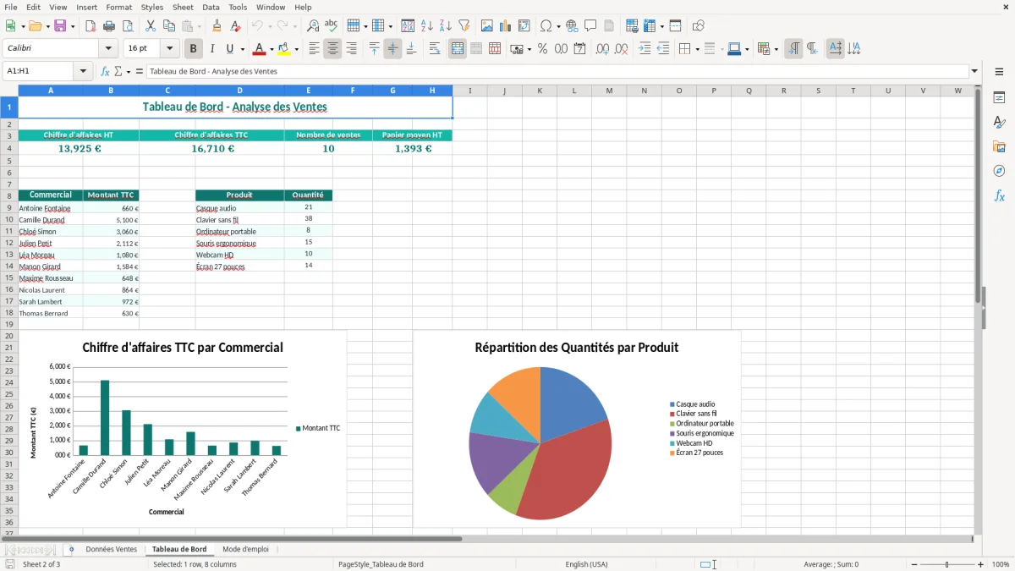Open the Sheet menu
This screenshot has width=1015, height=571.
pos(184,7)
